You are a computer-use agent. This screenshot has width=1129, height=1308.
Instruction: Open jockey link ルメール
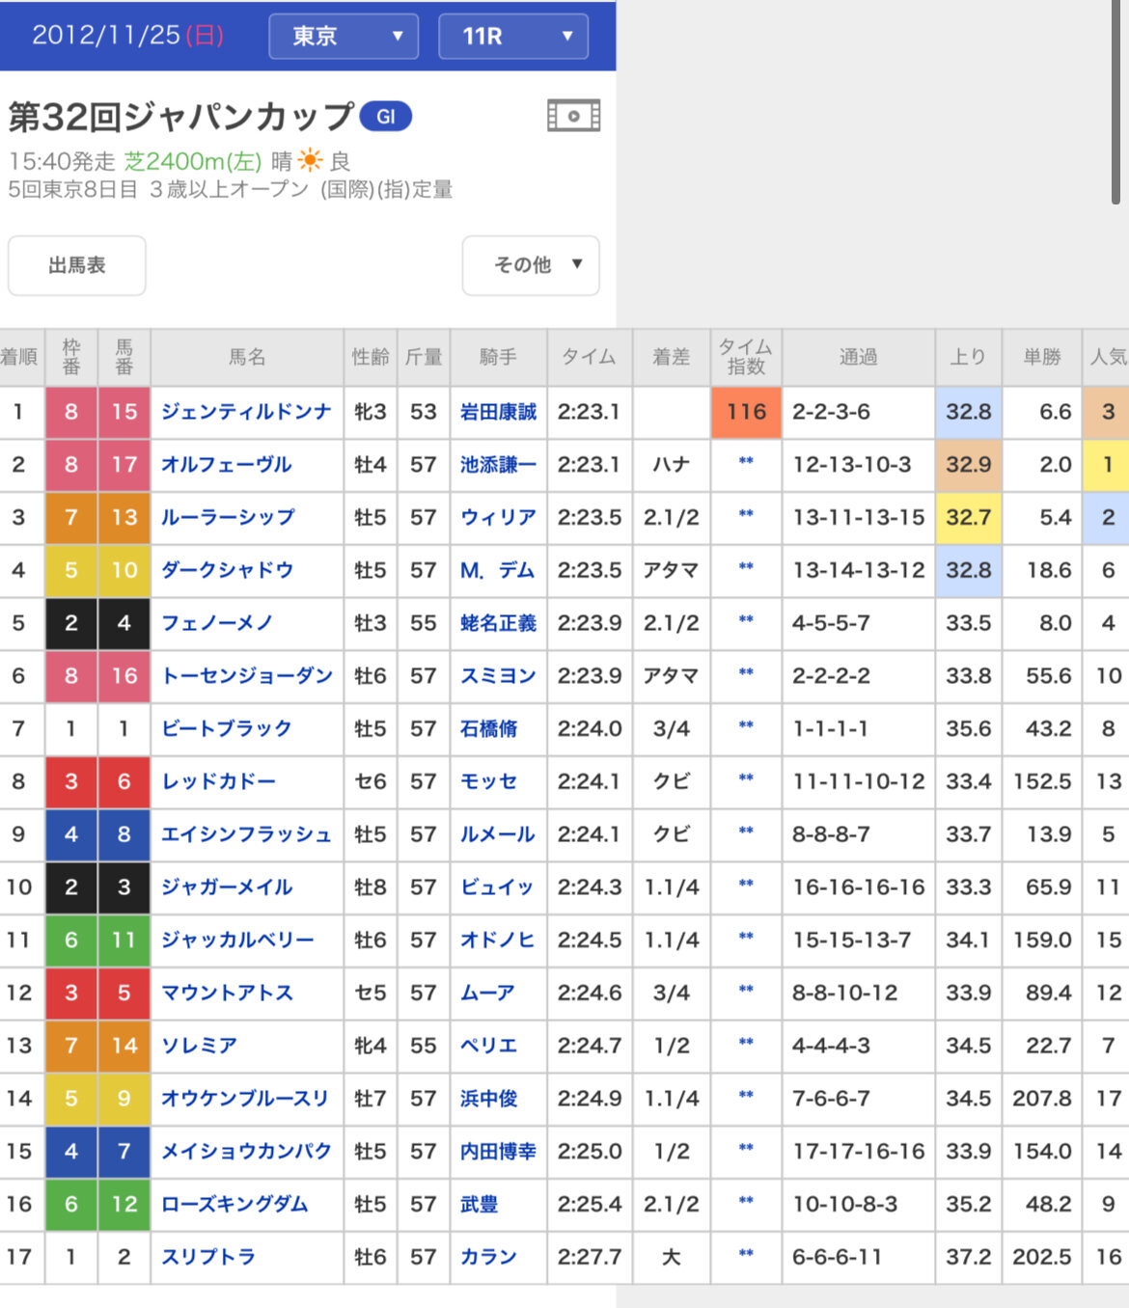coord(497,834)
